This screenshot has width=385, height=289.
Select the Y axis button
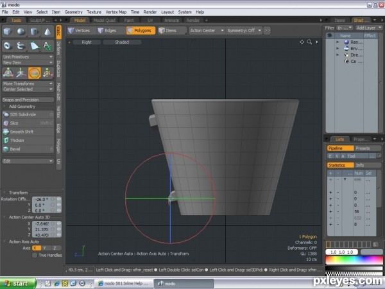pos(46,248)
